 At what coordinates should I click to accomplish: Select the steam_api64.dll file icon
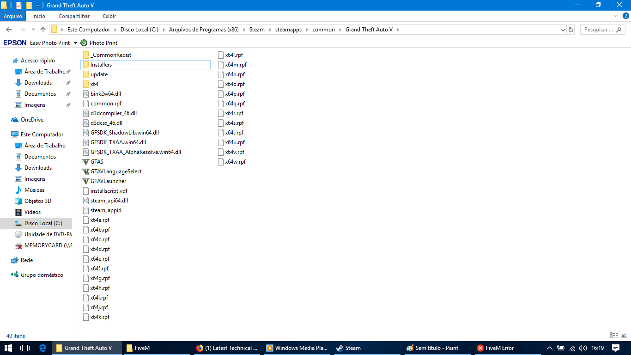(86, 201)
